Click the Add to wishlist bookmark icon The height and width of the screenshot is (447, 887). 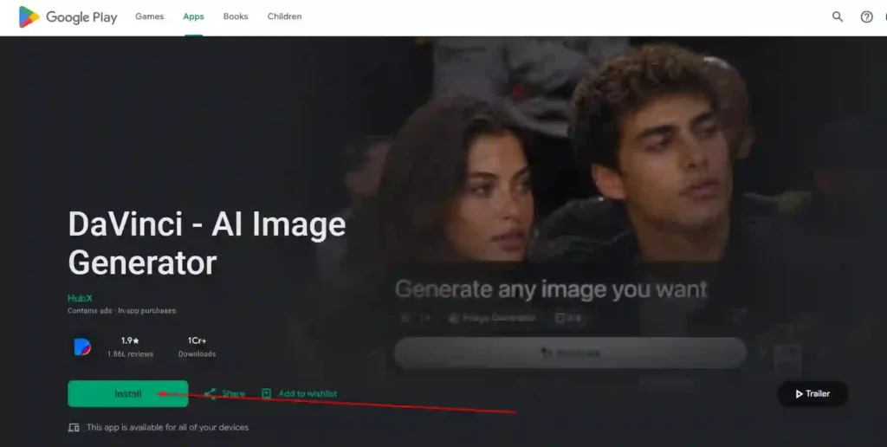(x=267, y=394)
